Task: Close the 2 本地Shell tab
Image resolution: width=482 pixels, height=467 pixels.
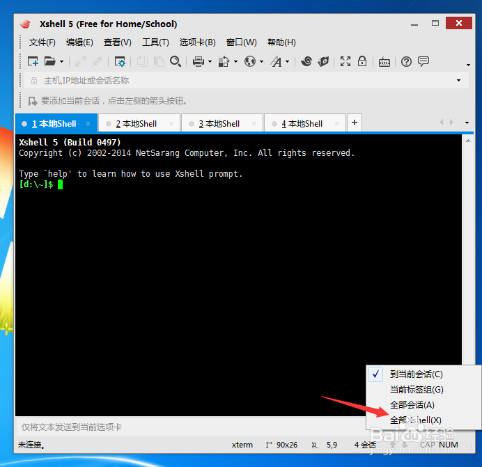Action: click(171, 123)
